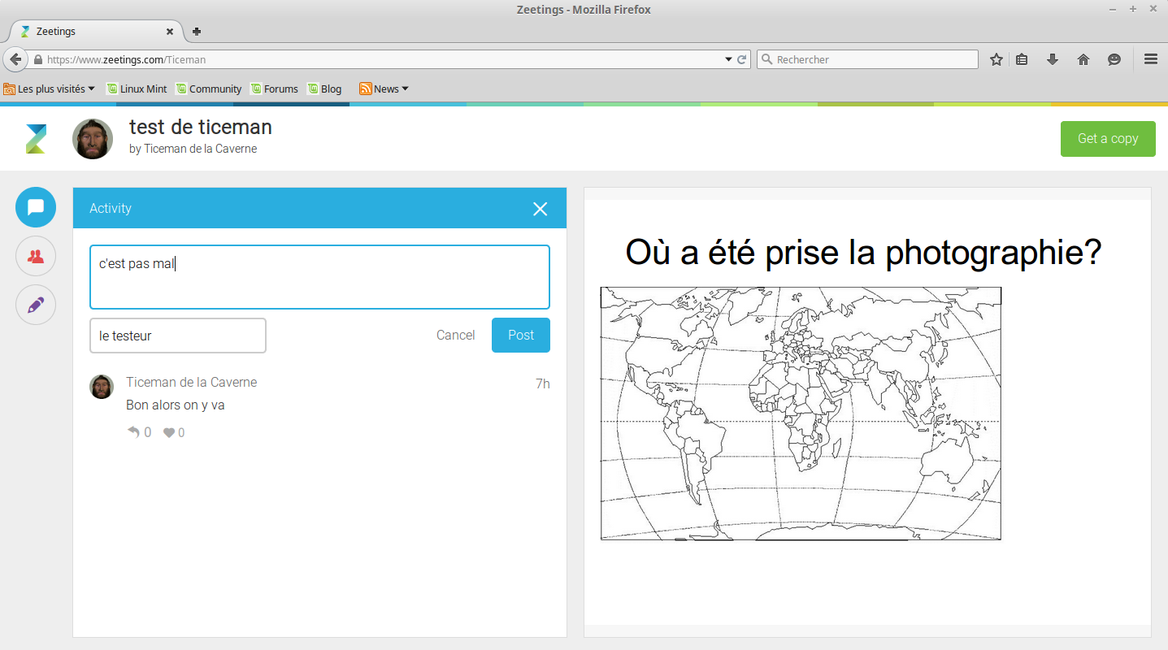Select the Zeetings browser tab
Viewport: 1168px width, 650px height.
[x=93, y=32]
